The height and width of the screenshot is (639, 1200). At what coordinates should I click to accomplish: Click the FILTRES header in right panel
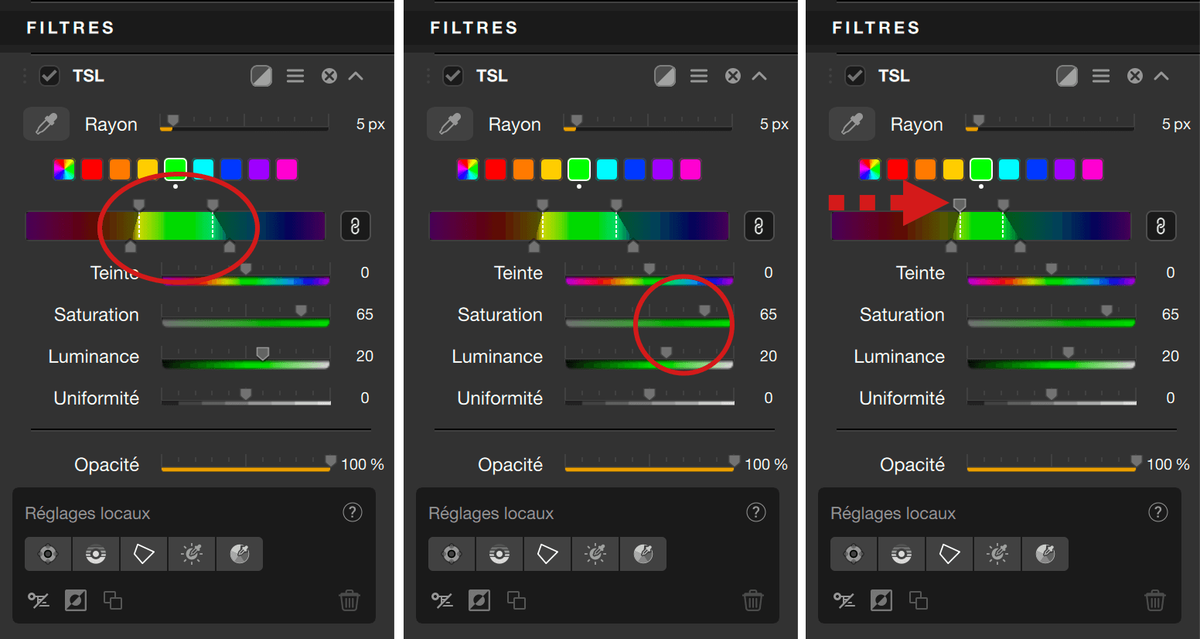point(876,28)
